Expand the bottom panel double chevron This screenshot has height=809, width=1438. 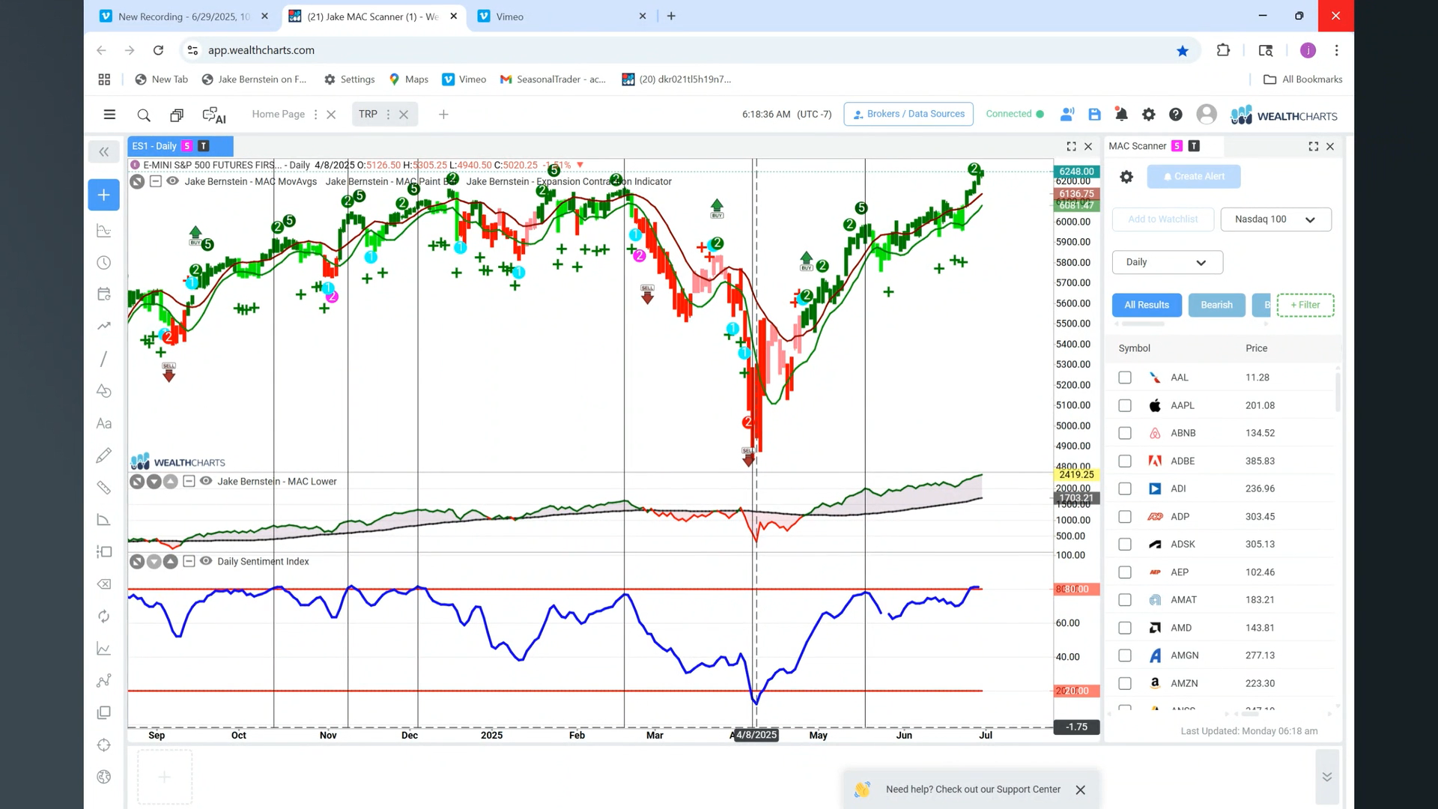coord(1326,777)
